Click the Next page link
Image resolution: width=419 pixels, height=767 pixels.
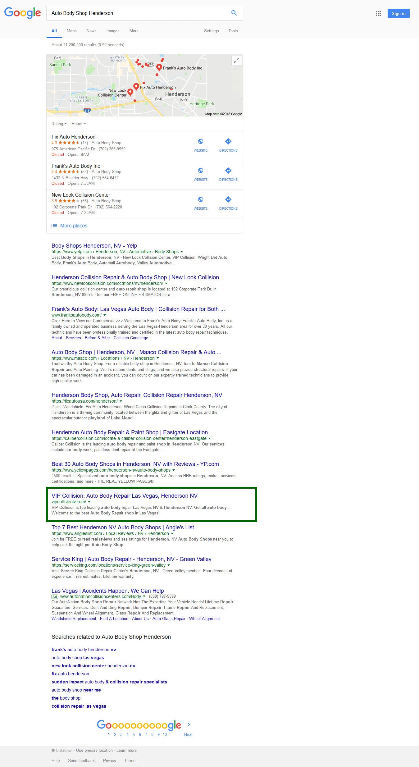pos(188,734)
